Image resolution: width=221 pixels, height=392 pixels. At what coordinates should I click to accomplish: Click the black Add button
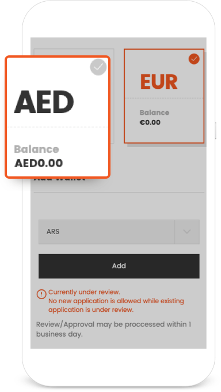click(x=119, y=266)
